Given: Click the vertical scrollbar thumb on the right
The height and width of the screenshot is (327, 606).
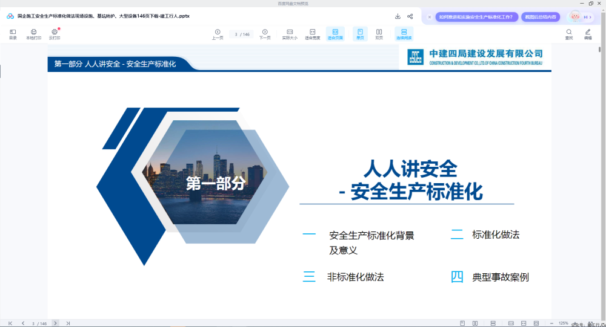Looking at the screenshot, I should (599, 50).
